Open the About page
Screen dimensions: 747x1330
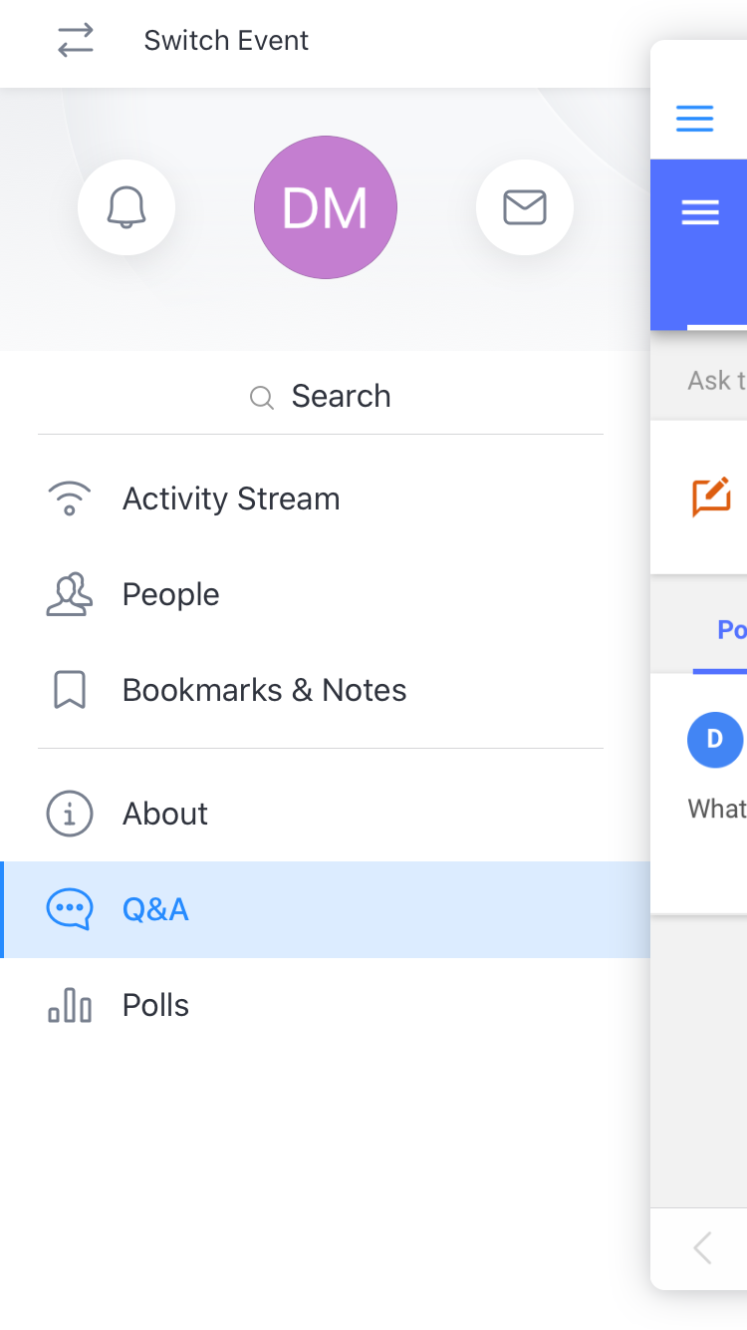click(325, 814)
